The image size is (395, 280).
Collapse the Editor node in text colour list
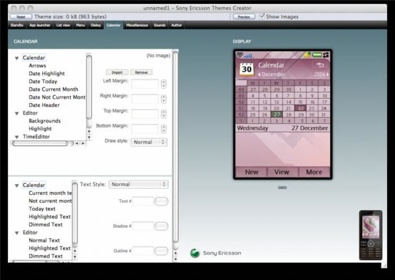pos(17,233)
